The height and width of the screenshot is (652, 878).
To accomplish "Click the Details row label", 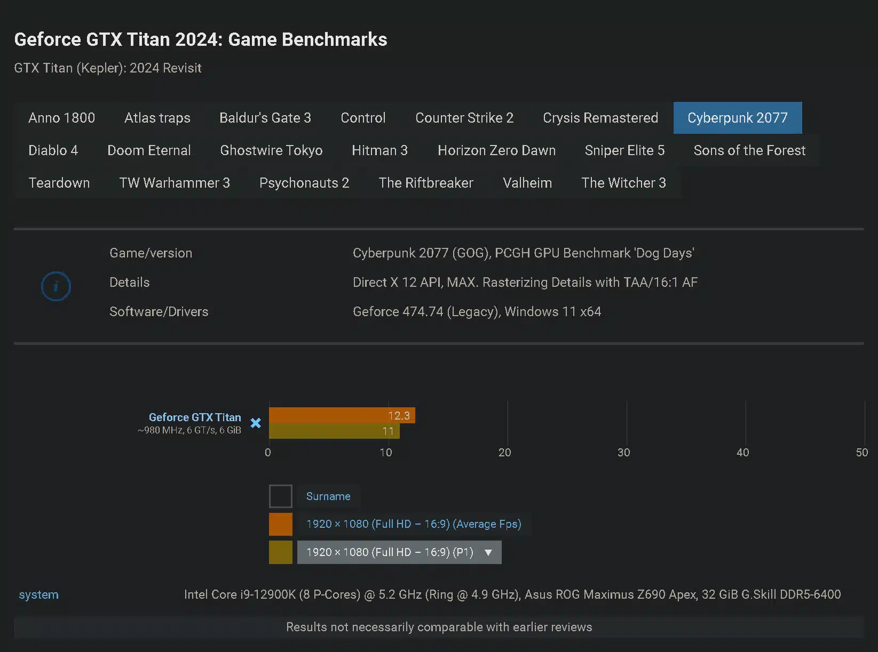I will (x=130, y=283).
